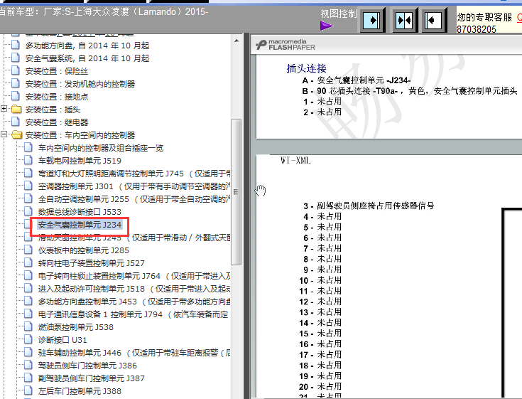Open 车内空间内的控制器及组合插座一览
The image size is (522, 399).
[101, 148]
